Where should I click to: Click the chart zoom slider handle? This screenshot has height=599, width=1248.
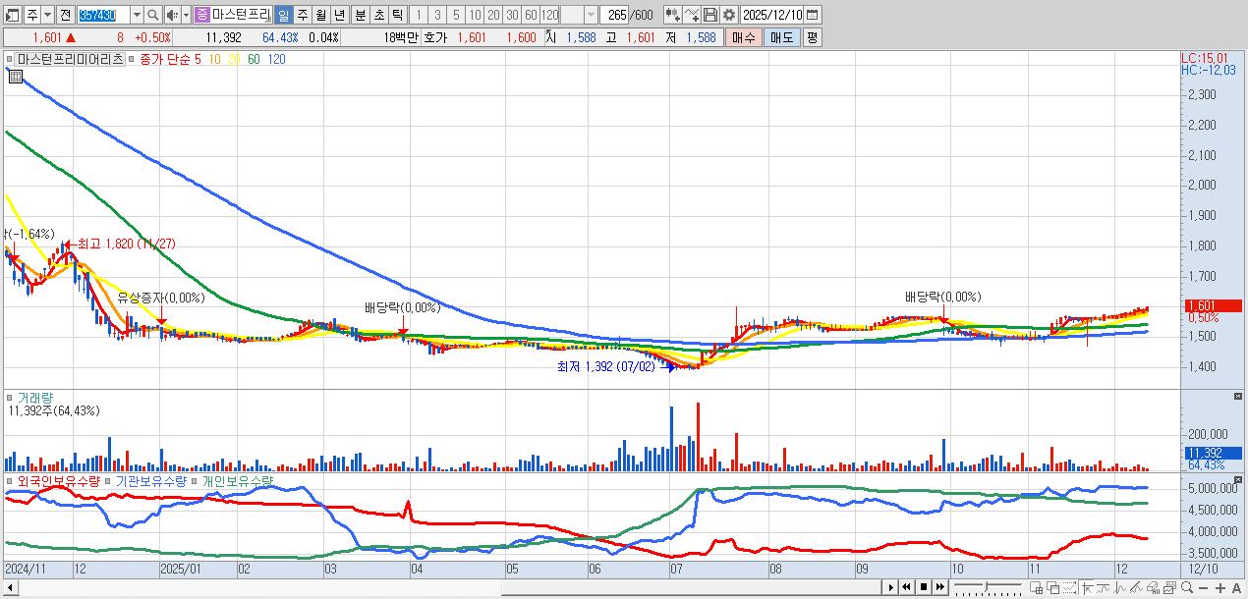987,587
